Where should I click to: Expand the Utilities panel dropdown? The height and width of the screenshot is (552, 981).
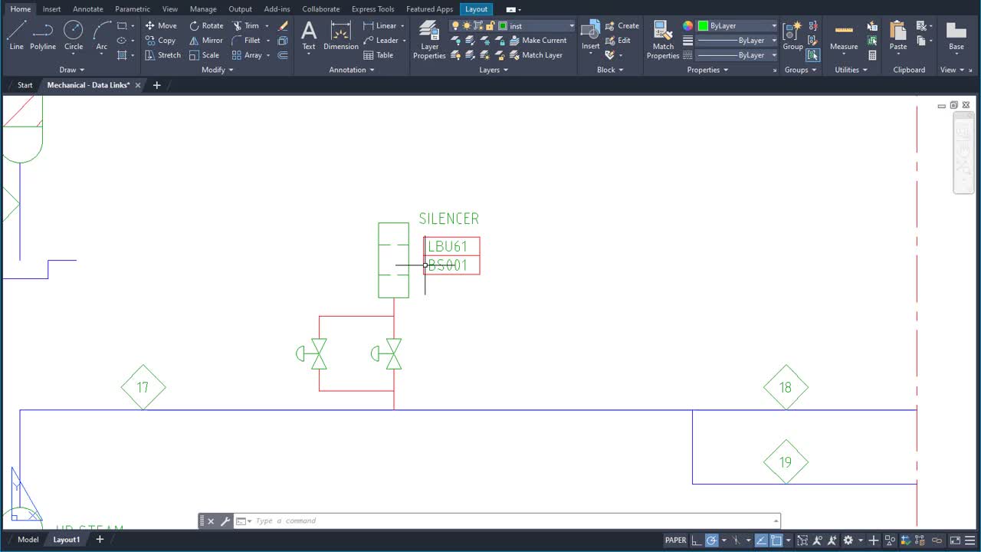click(x=851, y=70)
